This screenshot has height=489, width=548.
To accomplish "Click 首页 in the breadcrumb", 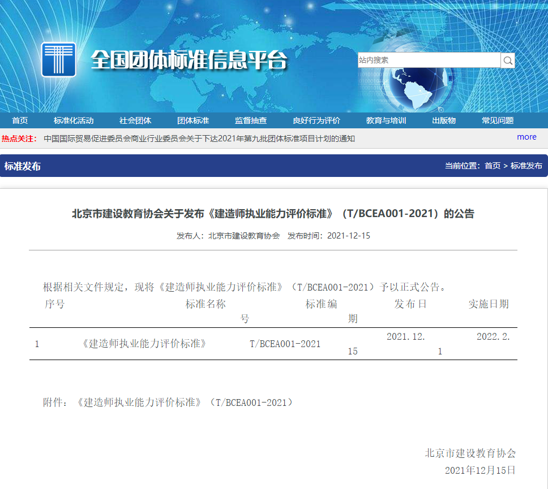I will pyautogui.click(x=493, y=166).
